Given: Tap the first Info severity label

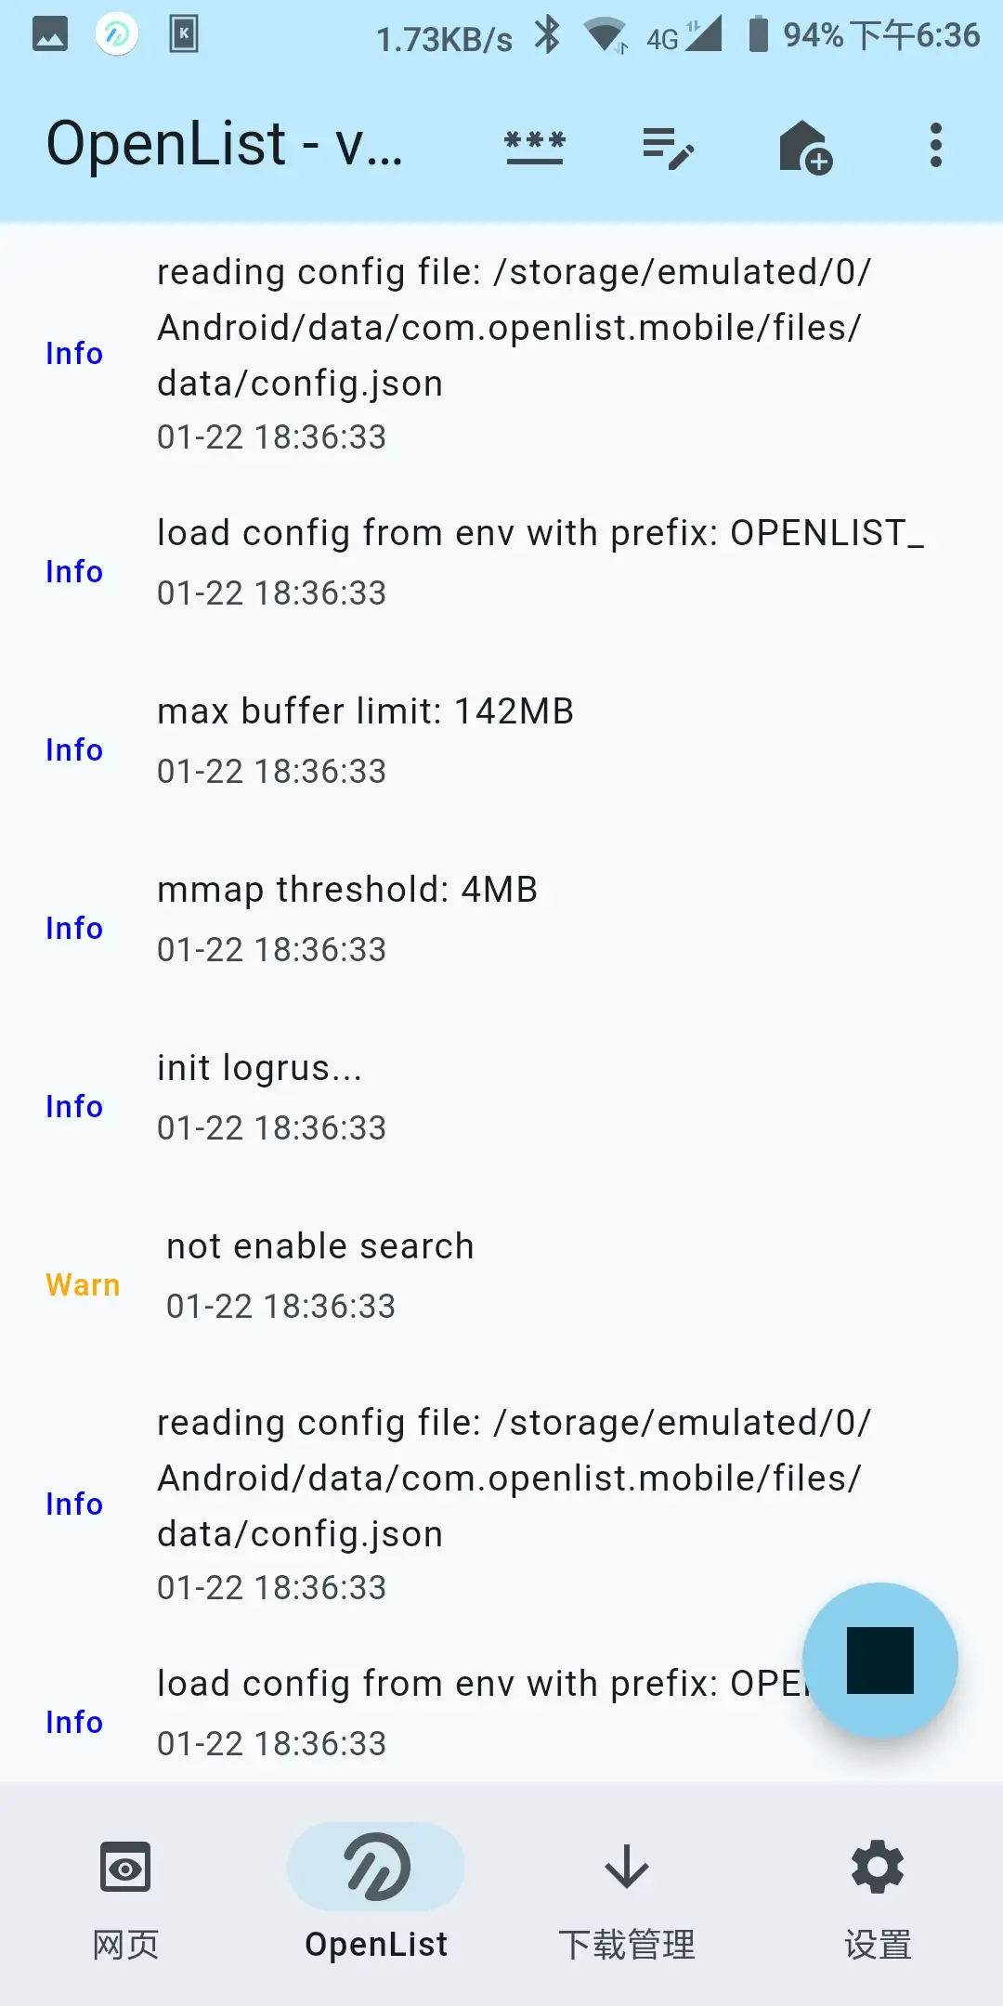Looking at the screenshot, I should [x=73, y=353].
